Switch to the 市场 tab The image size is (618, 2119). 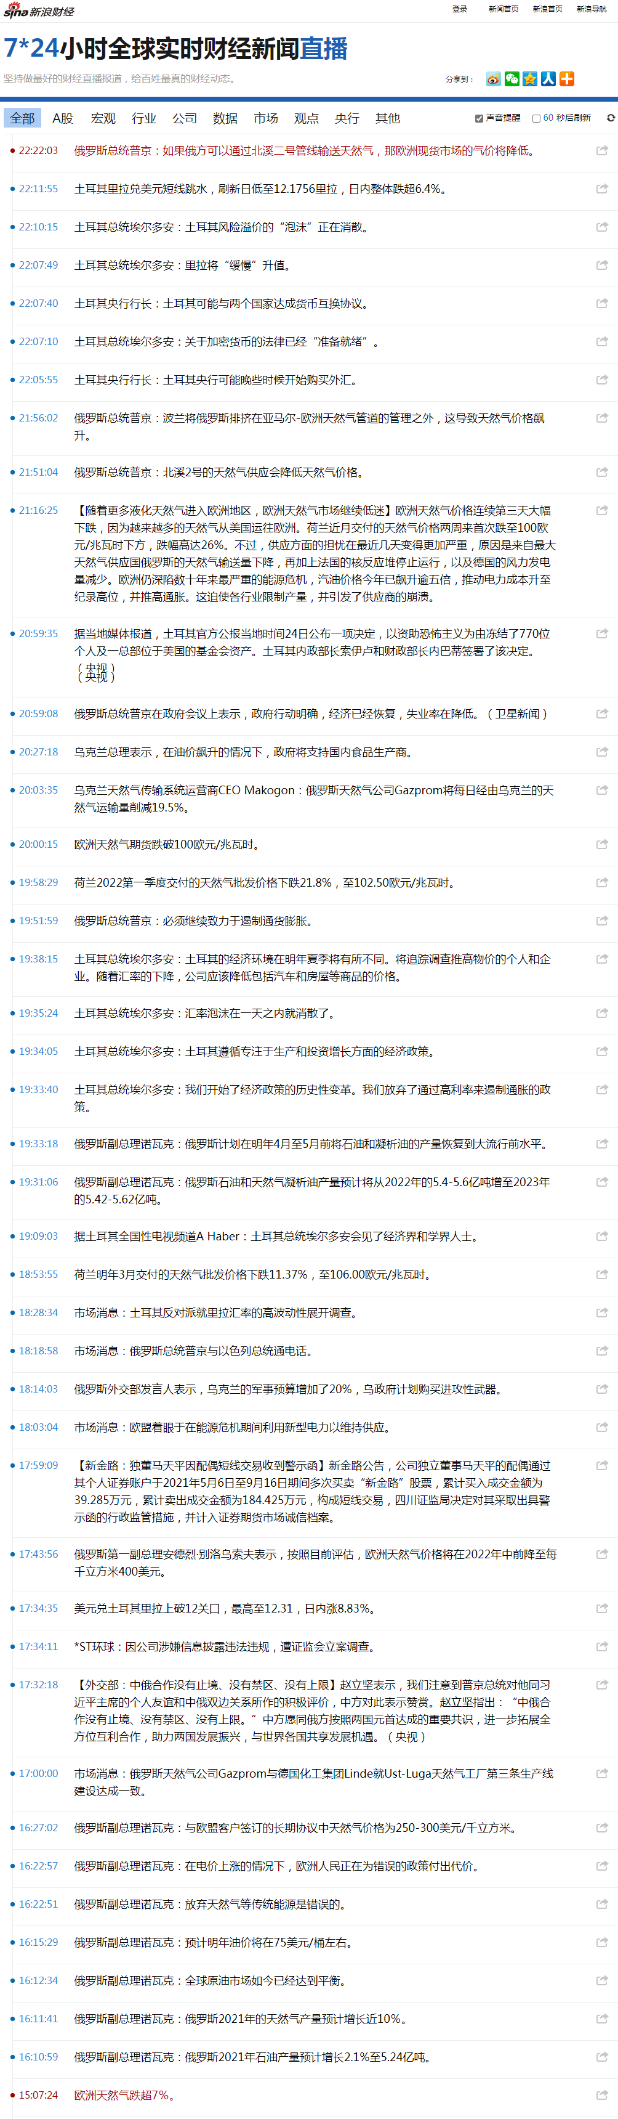point(267,118)
